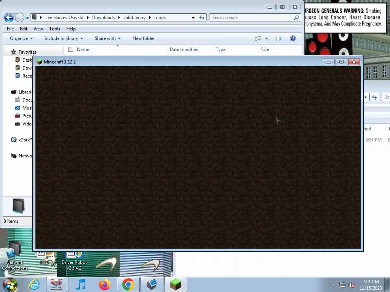The width and height of the screenshot is (390, 292).
Task: Open the music note taskbar app
Action: pyautogui.click(x=81, y=284)
